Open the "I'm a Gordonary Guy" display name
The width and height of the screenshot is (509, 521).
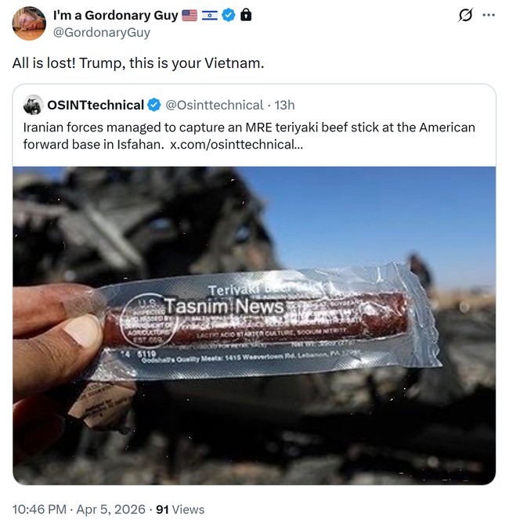(x=115, y=16)
